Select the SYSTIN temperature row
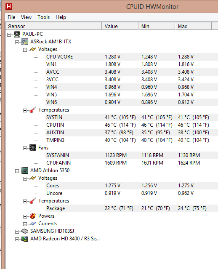Viewport: 218px width, 269px height. point(132,117)
